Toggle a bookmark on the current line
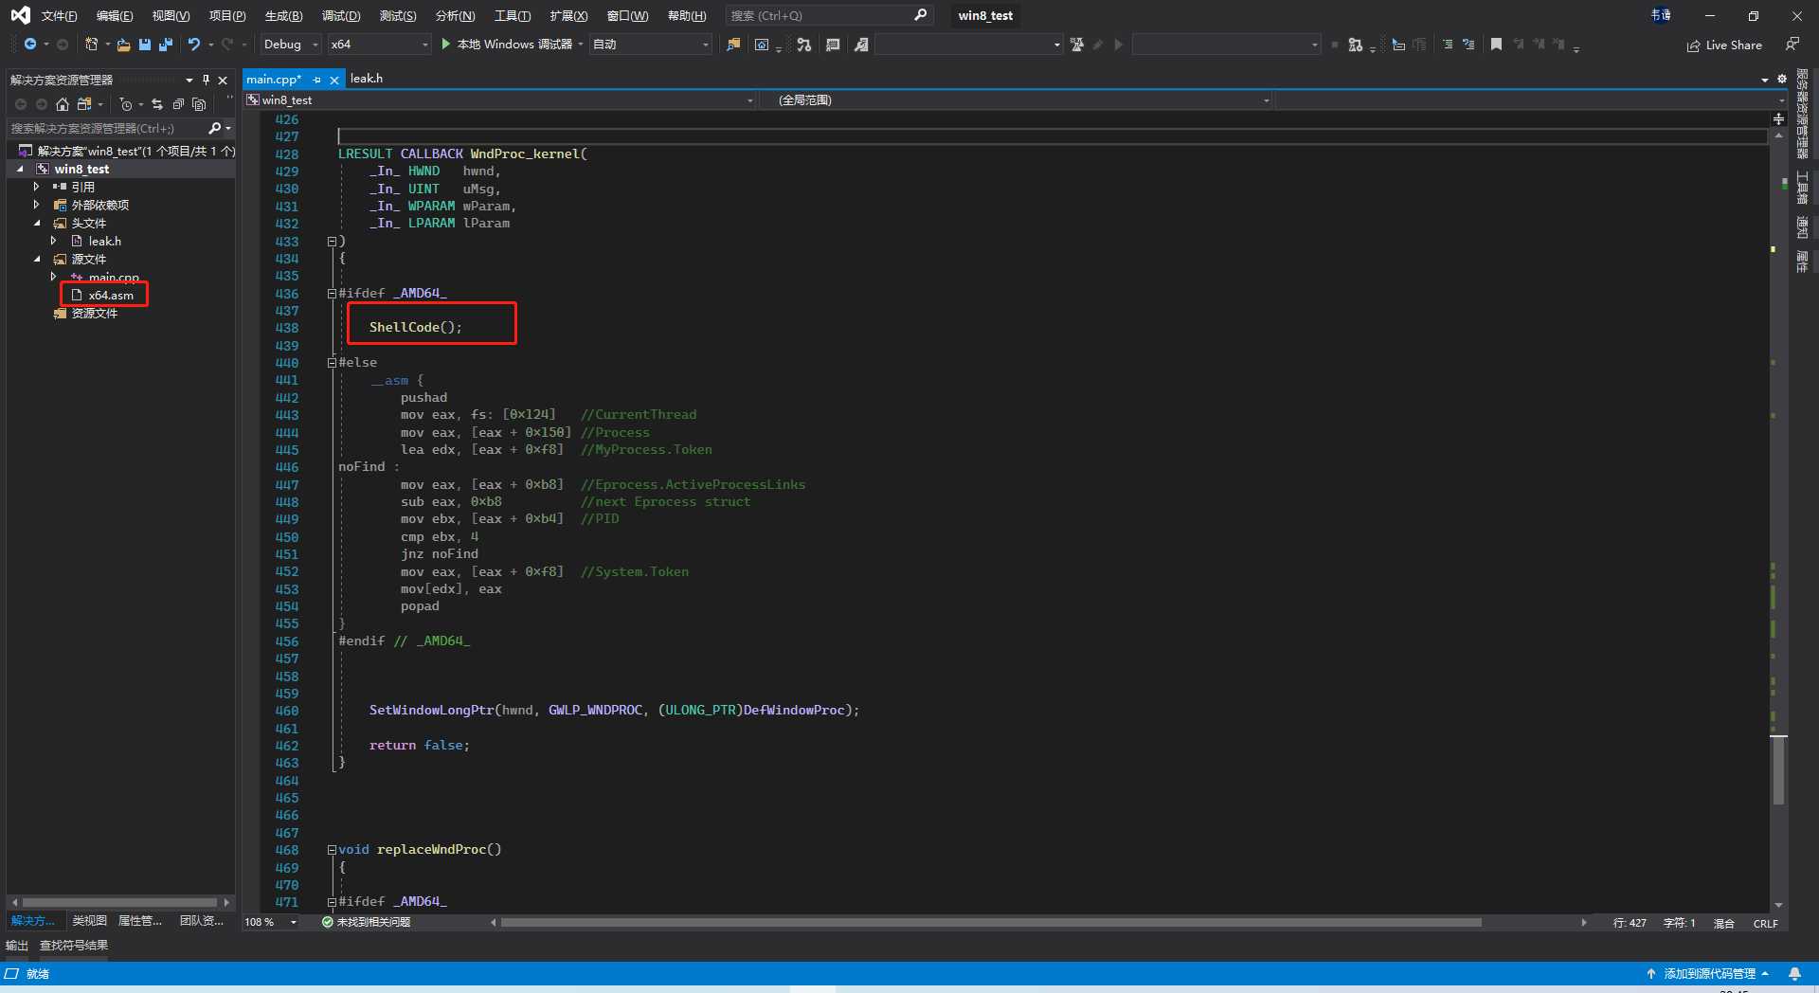Screen dimensions: 1819x993 1496,45
